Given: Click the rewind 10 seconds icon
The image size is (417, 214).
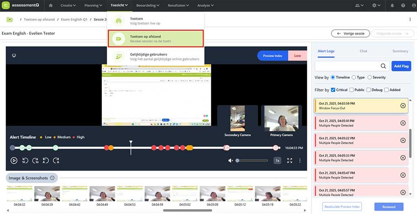Looking at the screenshot, I should 25,161.
